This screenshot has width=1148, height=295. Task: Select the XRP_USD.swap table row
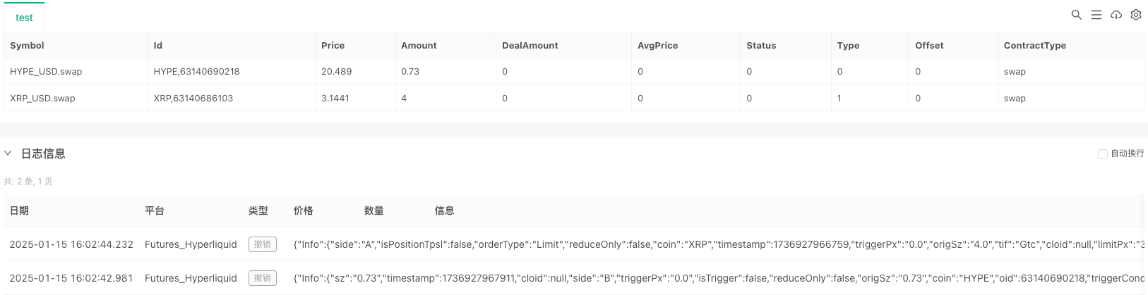pos(42,98)
